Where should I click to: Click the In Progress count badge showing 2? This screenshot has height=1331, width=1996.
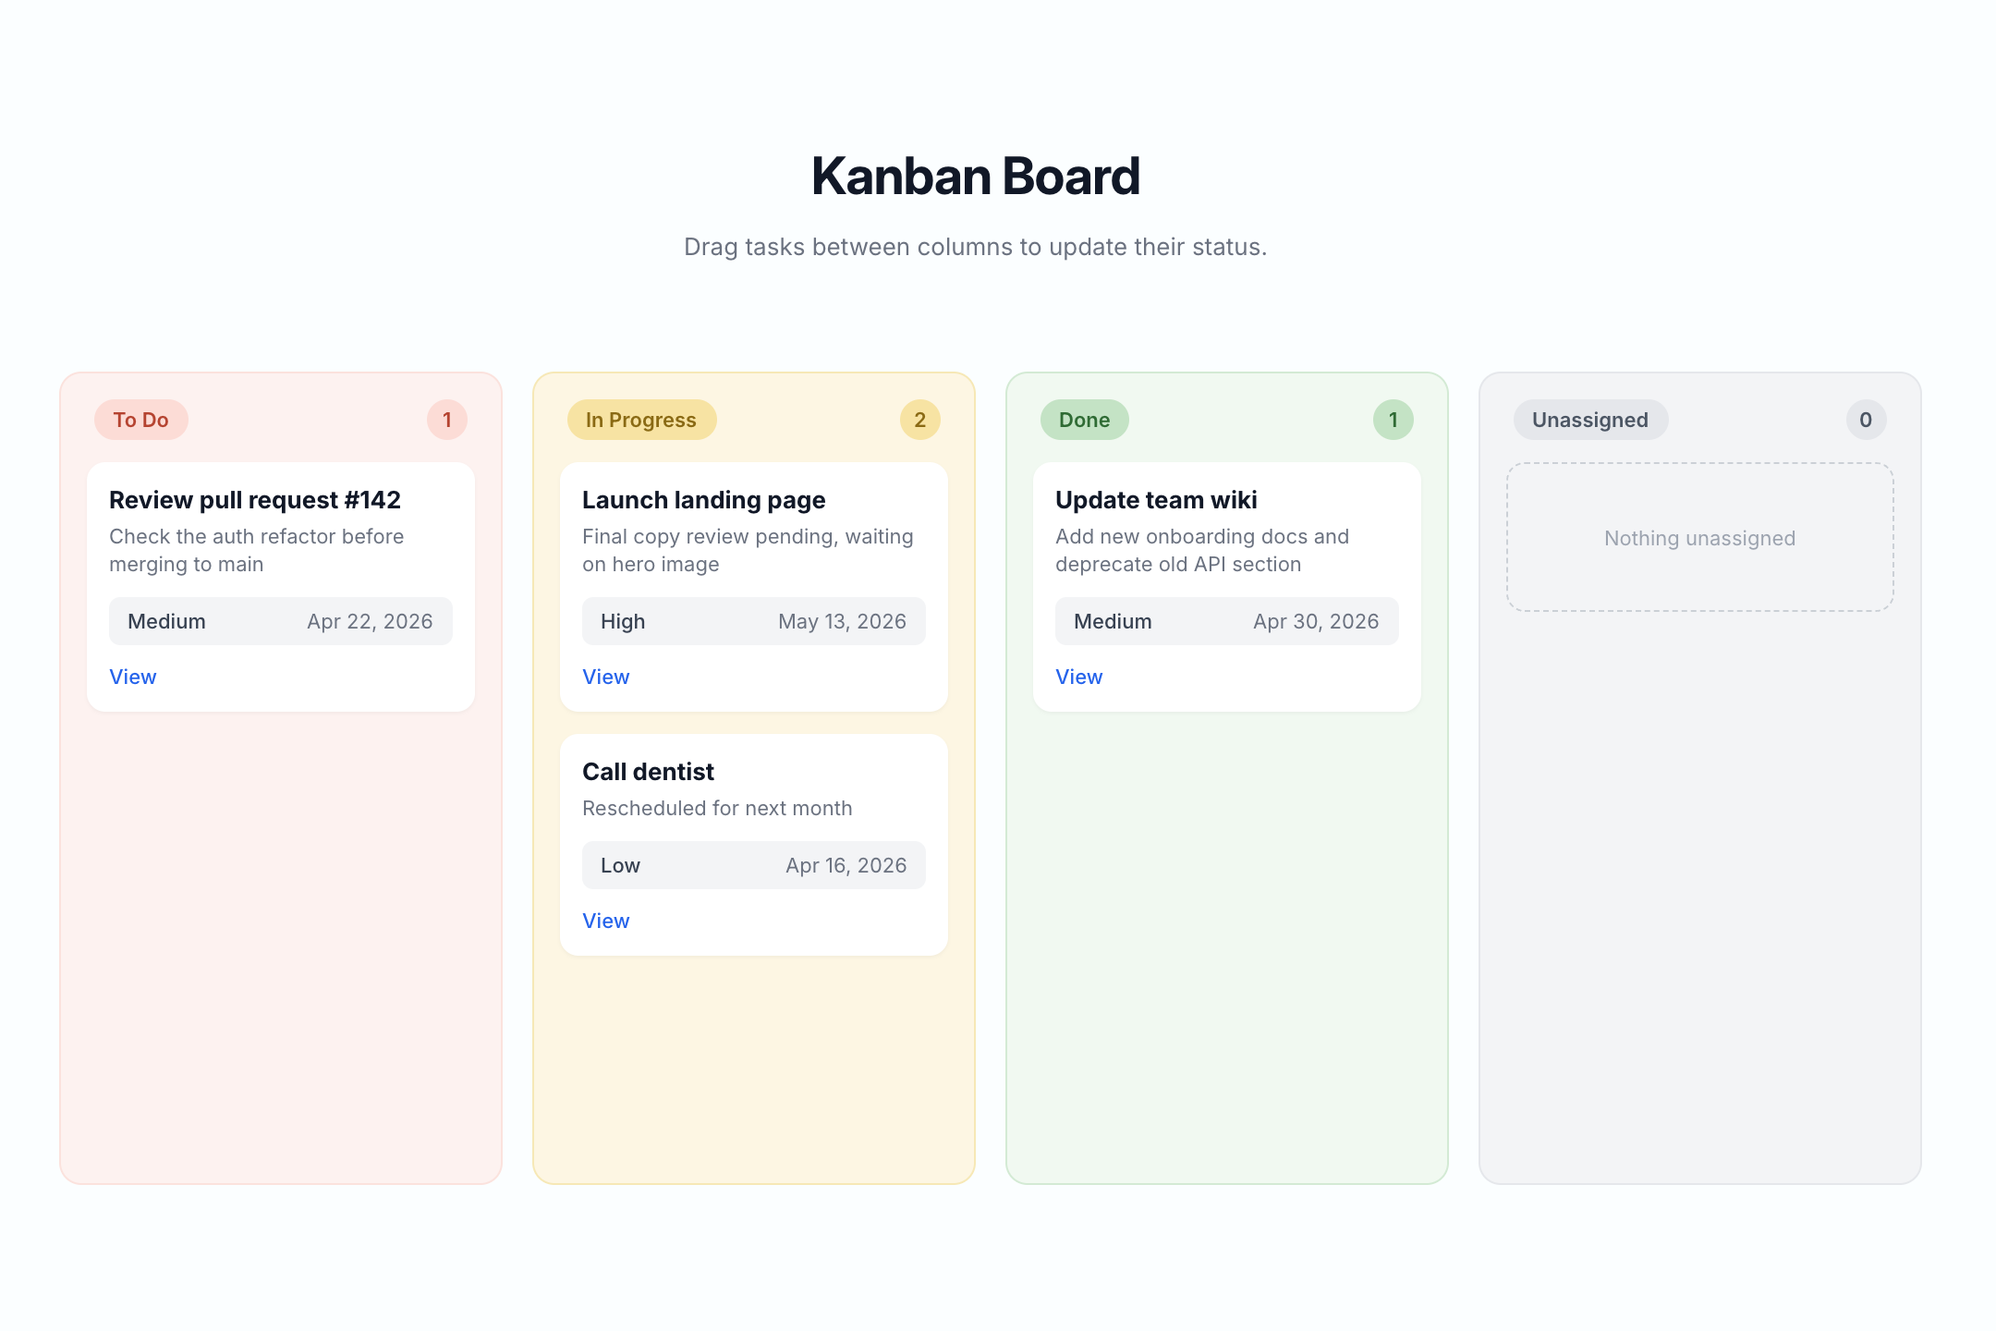tap(920, 420)
